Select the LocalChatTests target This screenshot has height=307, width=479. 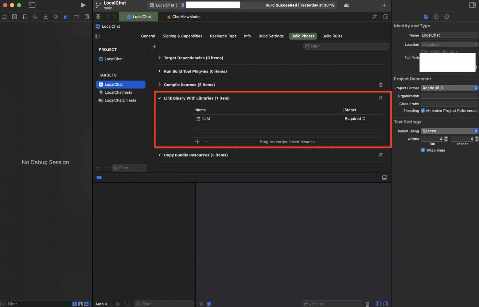[118, 92]
